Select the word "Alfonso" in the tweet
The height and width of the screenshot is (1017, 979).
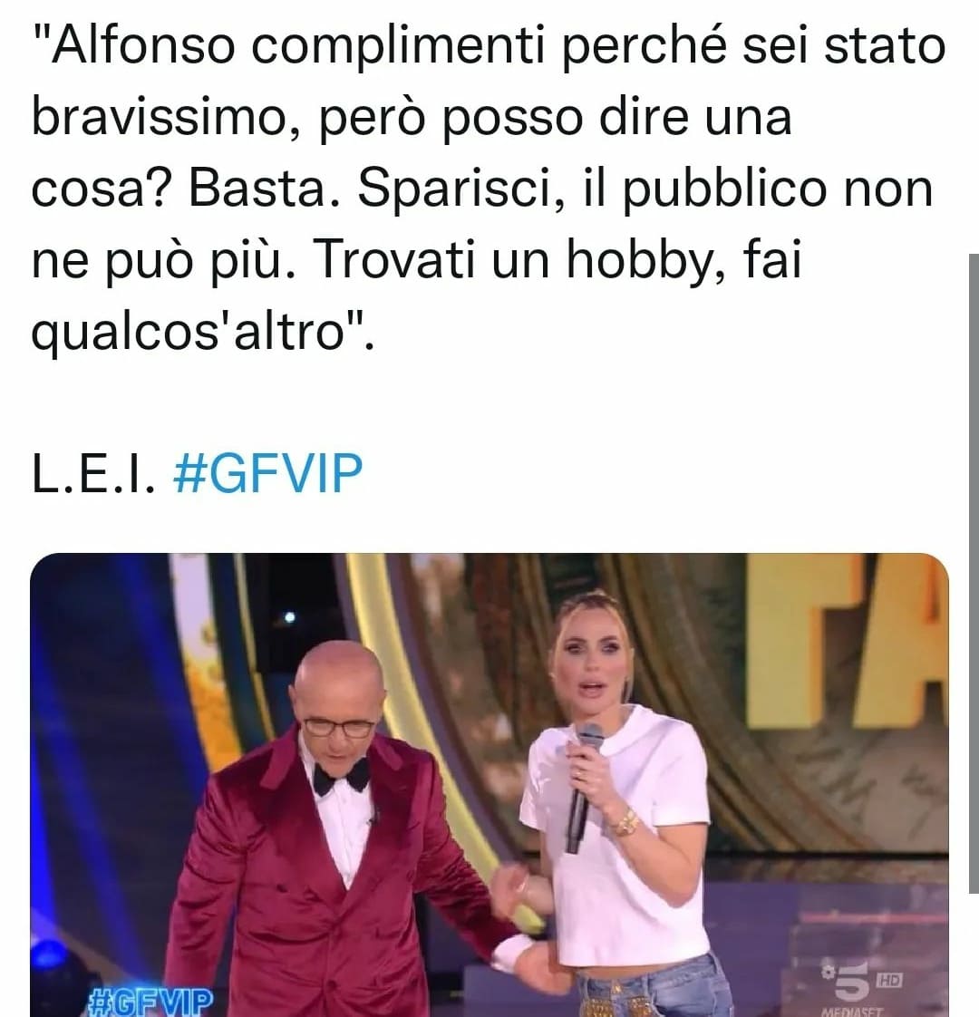[142, 47]
